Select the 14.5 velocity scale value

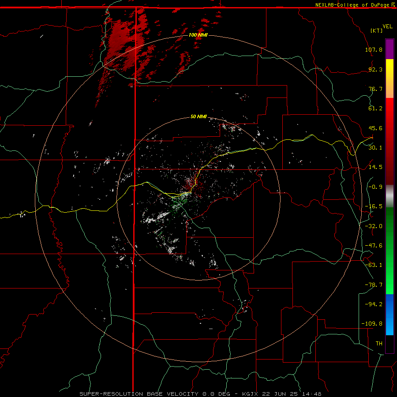[x=375, y=167]
